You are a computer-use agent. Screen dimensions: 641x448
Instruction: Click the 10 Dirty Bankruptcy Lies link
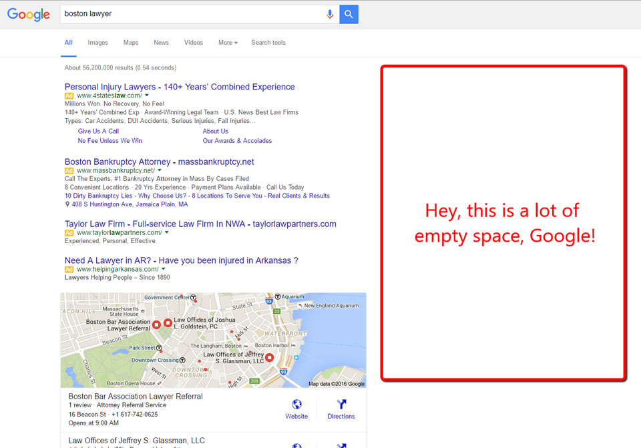(99, 196)
